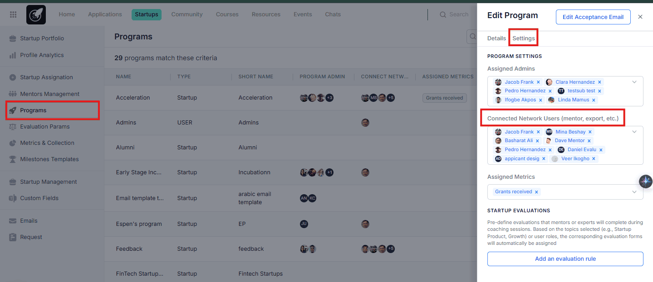Open Mentors Management in sidebar

point(49,94)
